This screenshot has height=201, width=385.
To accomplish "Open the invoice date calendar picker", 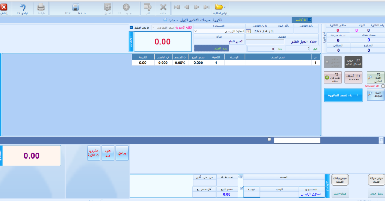I will pos(248,31).
